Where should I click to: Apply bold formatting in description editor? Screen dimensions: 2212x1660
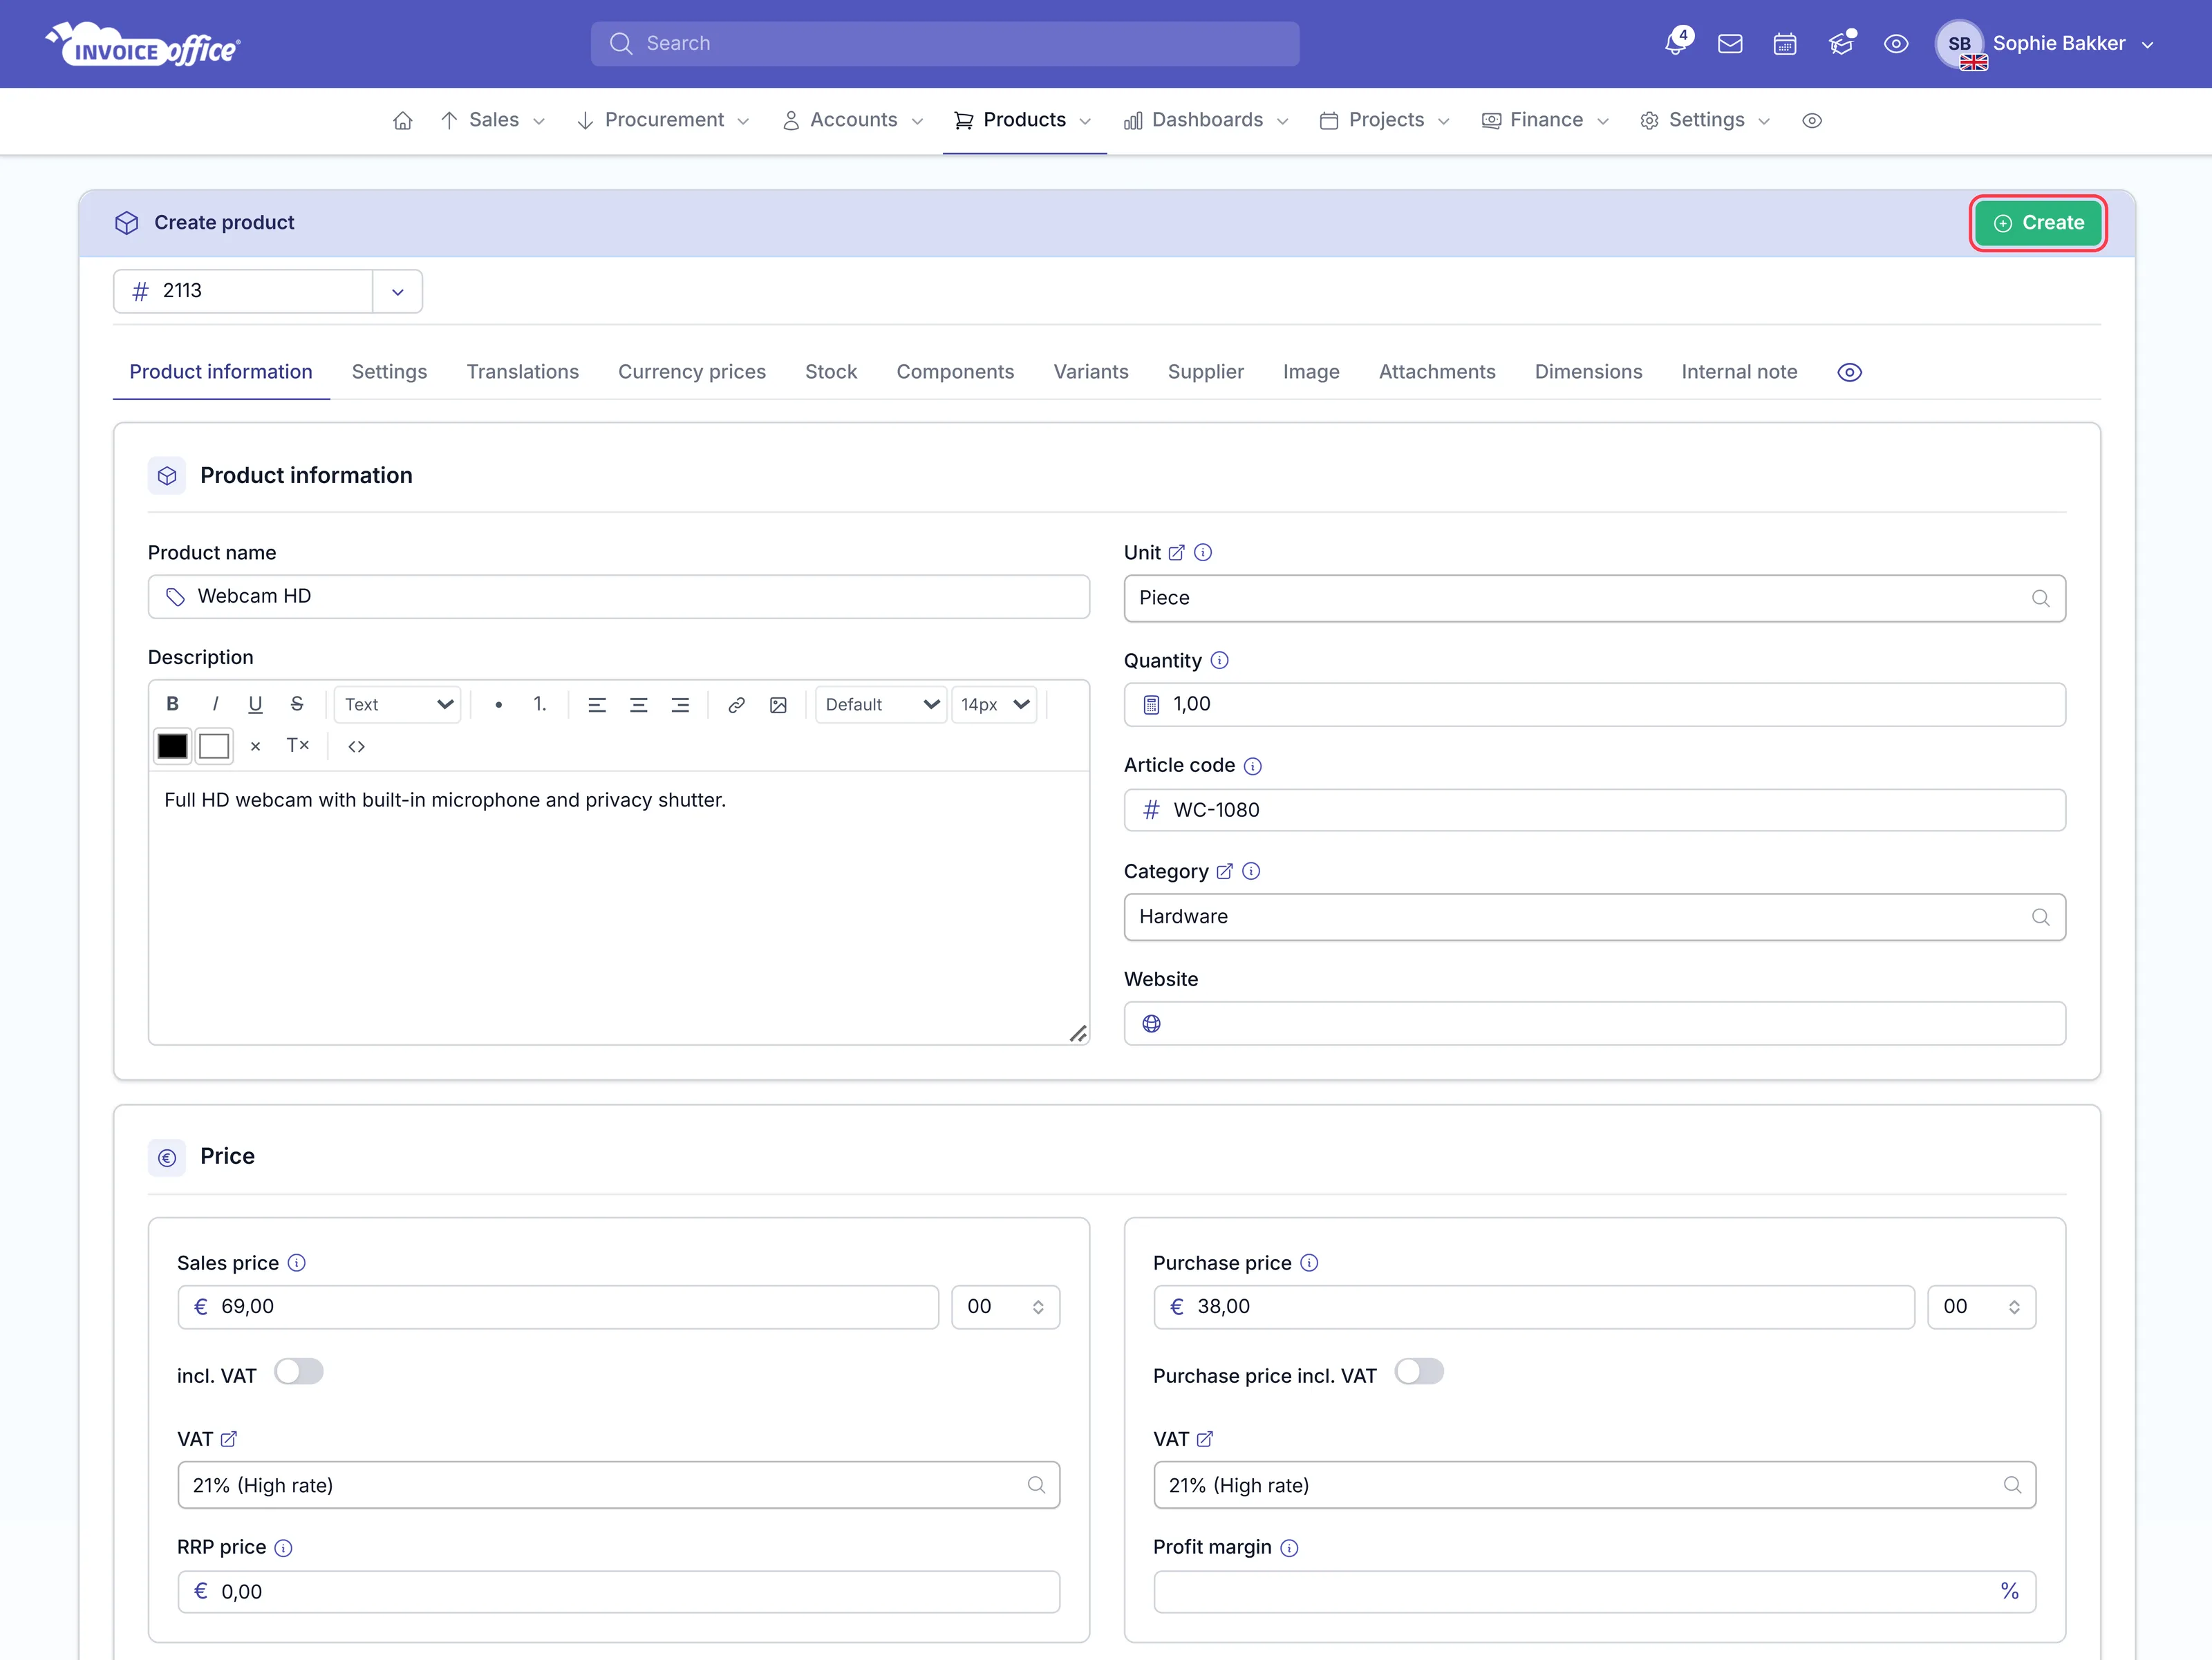[x=172, y=704]
